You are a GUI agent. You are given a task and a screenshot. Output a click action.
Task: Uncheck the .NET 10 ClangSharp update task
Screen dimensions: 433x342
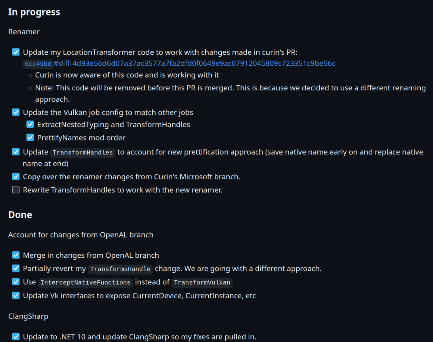point(16,337)
